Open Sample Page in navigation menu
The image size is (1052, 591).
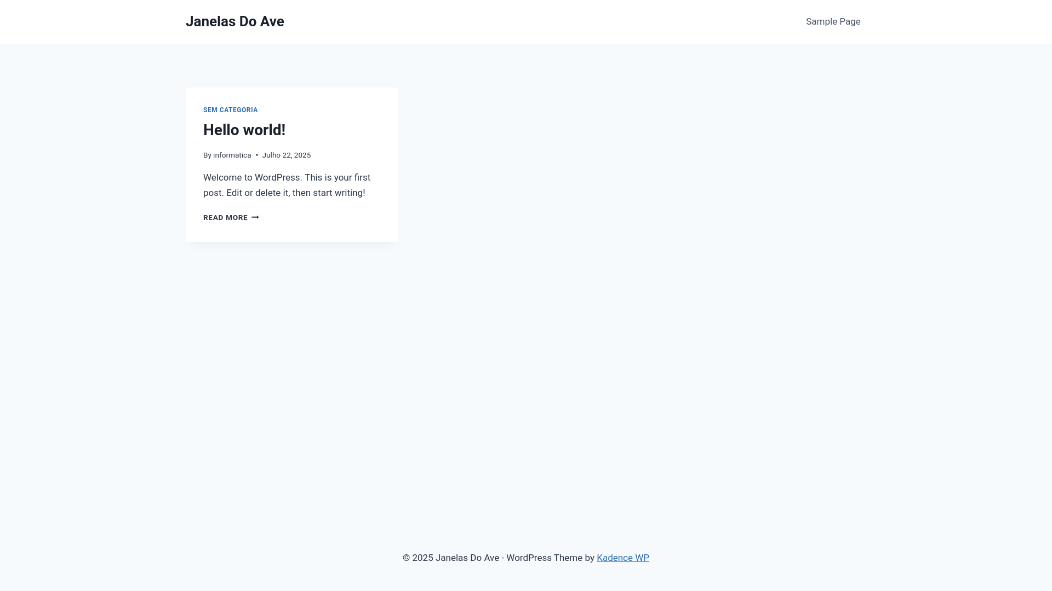pos(833,21)
